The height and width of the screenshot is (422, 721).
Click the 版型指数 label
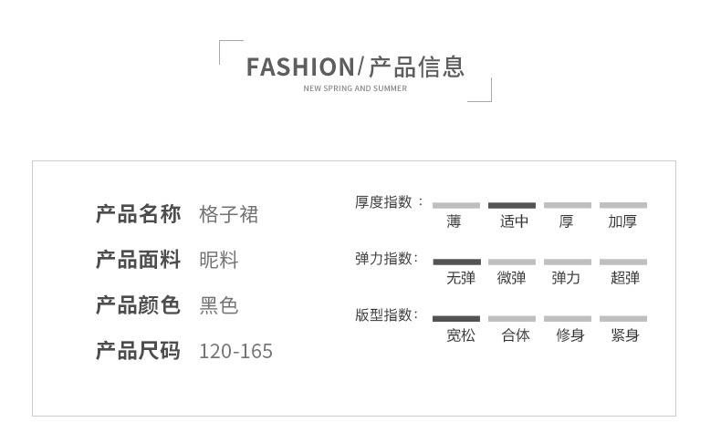[x=386, y=314]
